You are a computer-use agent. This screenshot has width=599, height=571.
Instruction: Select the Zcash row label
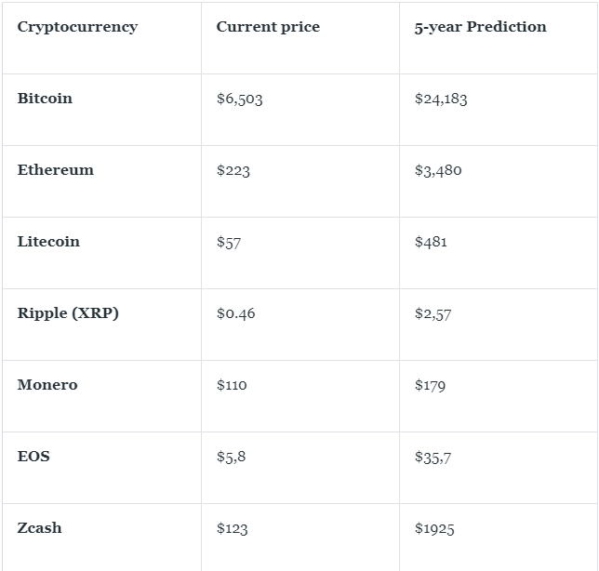coord(39,528)
